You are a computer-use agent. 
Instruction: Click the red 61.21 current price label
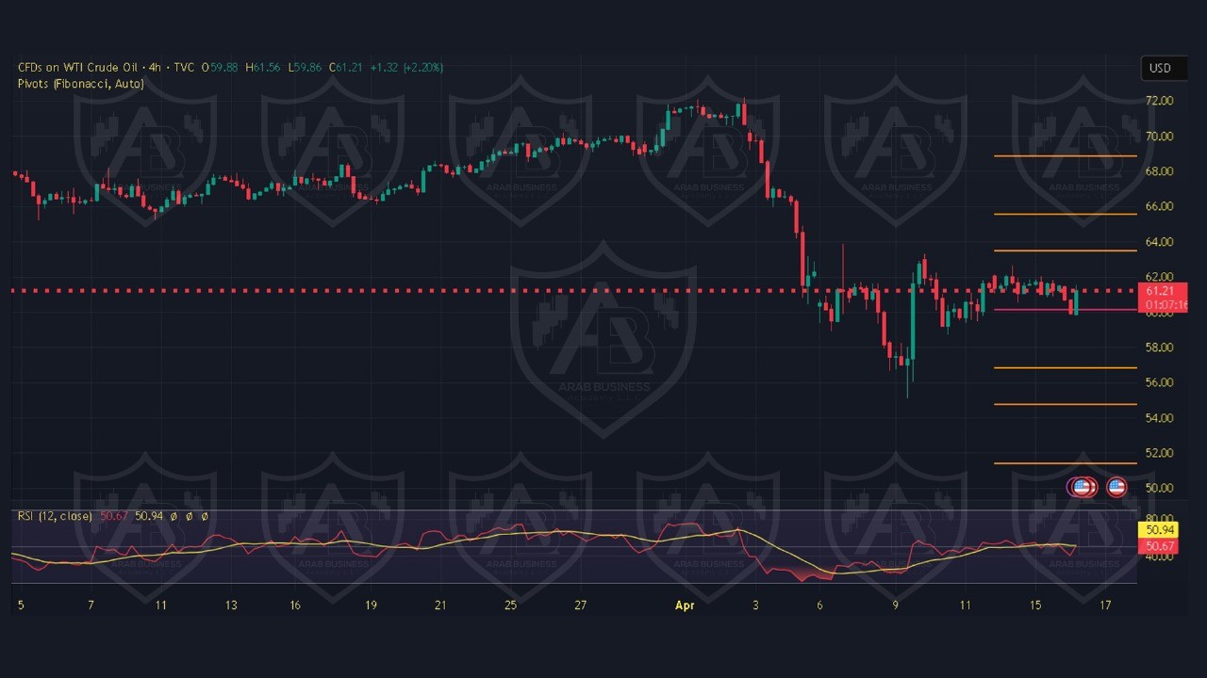tap(1163, 292)
